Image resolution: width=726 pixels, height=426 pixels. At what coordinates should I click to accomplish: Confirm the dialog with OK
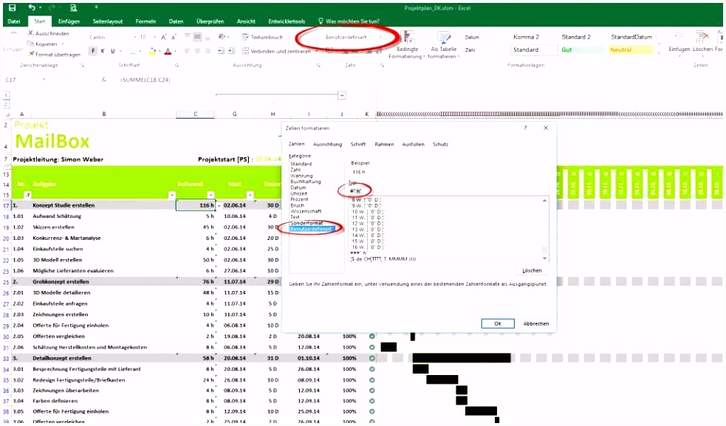tap(498, 323)
